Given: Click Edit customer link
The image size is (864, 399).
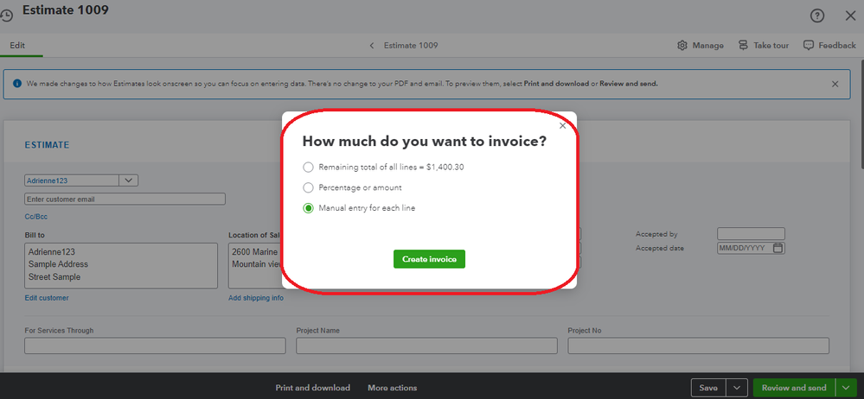Looking at the screenshot, I should pyautogui.click(x=47, y=298).
